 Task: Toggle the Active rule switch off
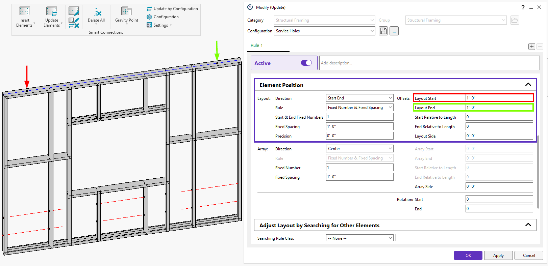pos(306,63)
